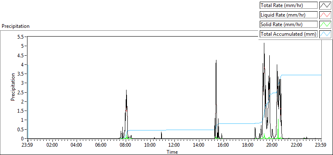This screenshot has height=155, width=333.
Task: Click the 20:00 time axis label
Action: [272, 145]
